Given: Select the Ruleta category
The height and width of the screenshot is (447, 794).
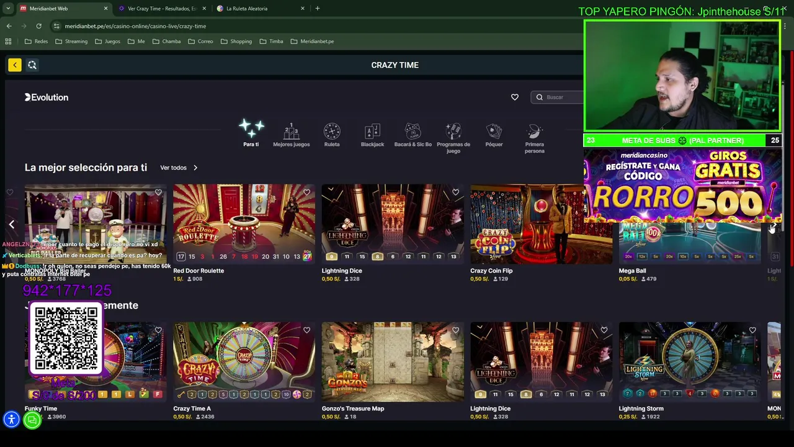Looking at the screenshot, I should tap(332, 135).
